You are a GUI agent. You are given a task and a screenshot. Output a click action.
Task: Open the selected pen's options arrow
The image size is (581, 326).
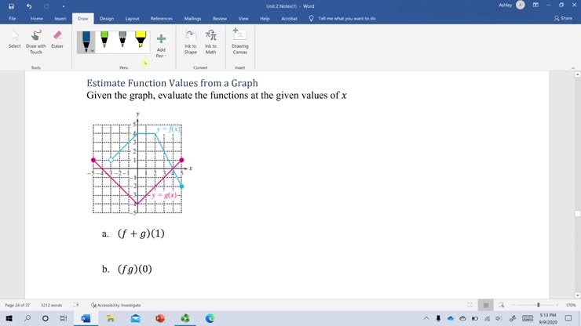coord(93,51)
